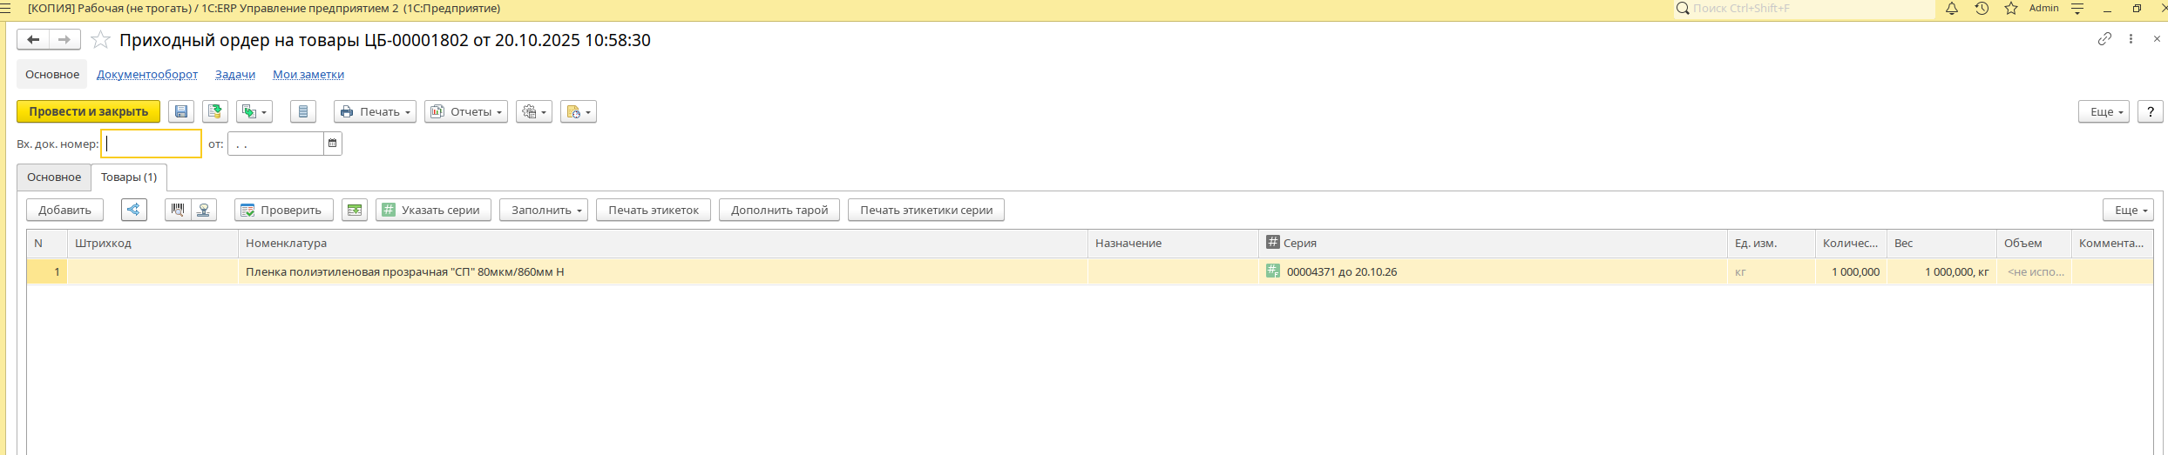This screenshot has width=2168, height=455.
Task: Click the Указать серии button
Action: pyautogui.click(x=433, y=210)
